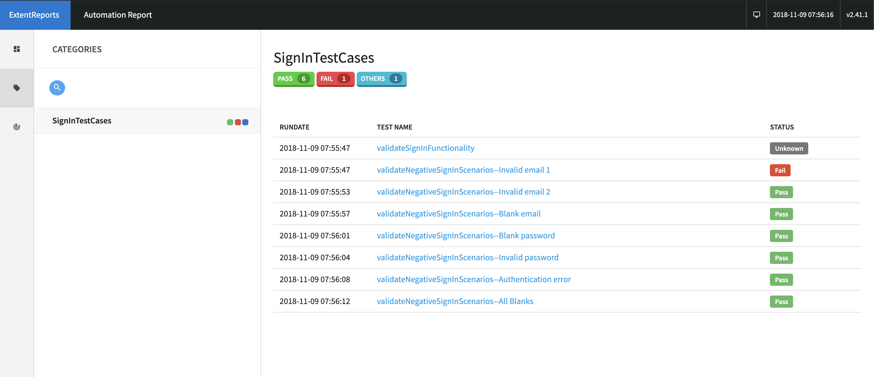Screen dimensions: 874x377
Task: Click the OTHERS 1 badge
Action: click(381, 79)
